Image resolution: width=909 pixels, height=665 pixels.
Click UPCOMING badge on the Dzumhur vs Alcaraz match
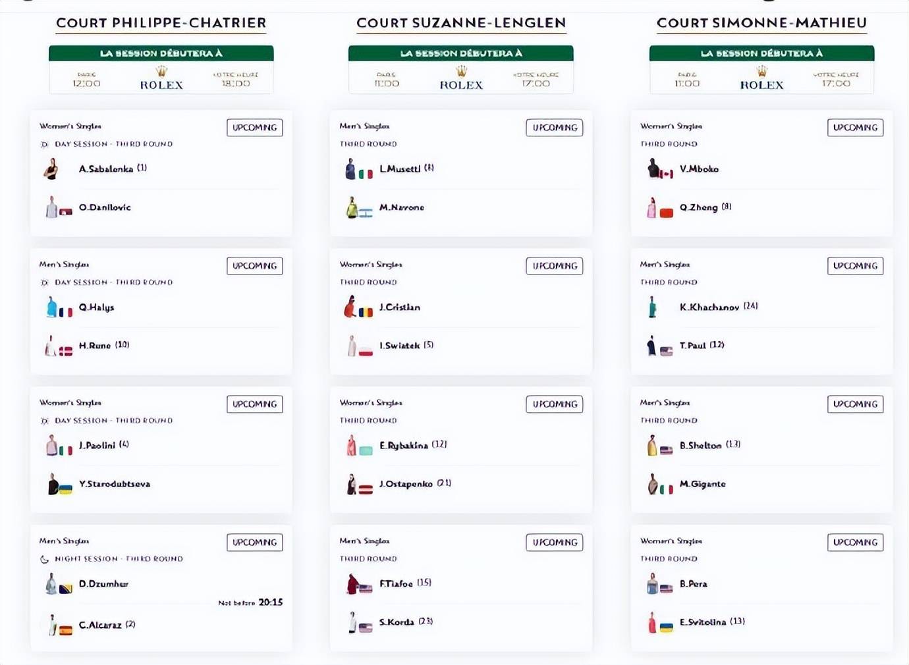pyautogui.click(x=254, y=543)
